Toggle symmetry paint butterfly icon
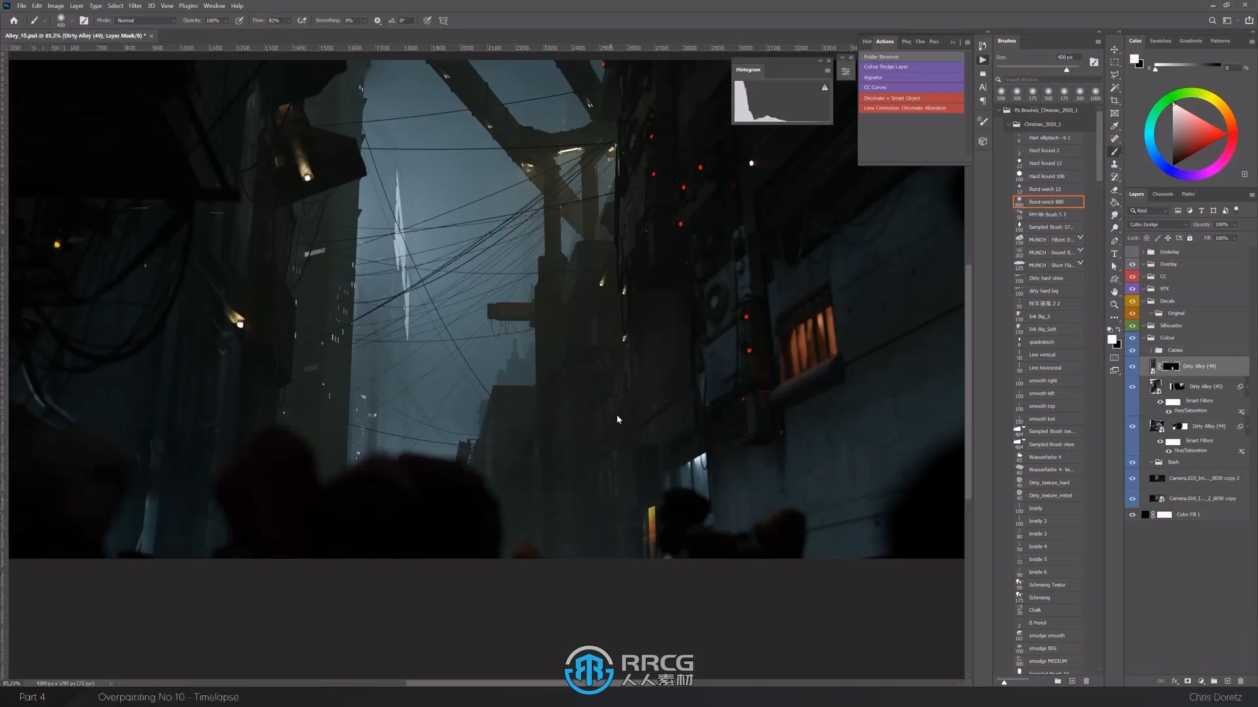 coord(444,20)
